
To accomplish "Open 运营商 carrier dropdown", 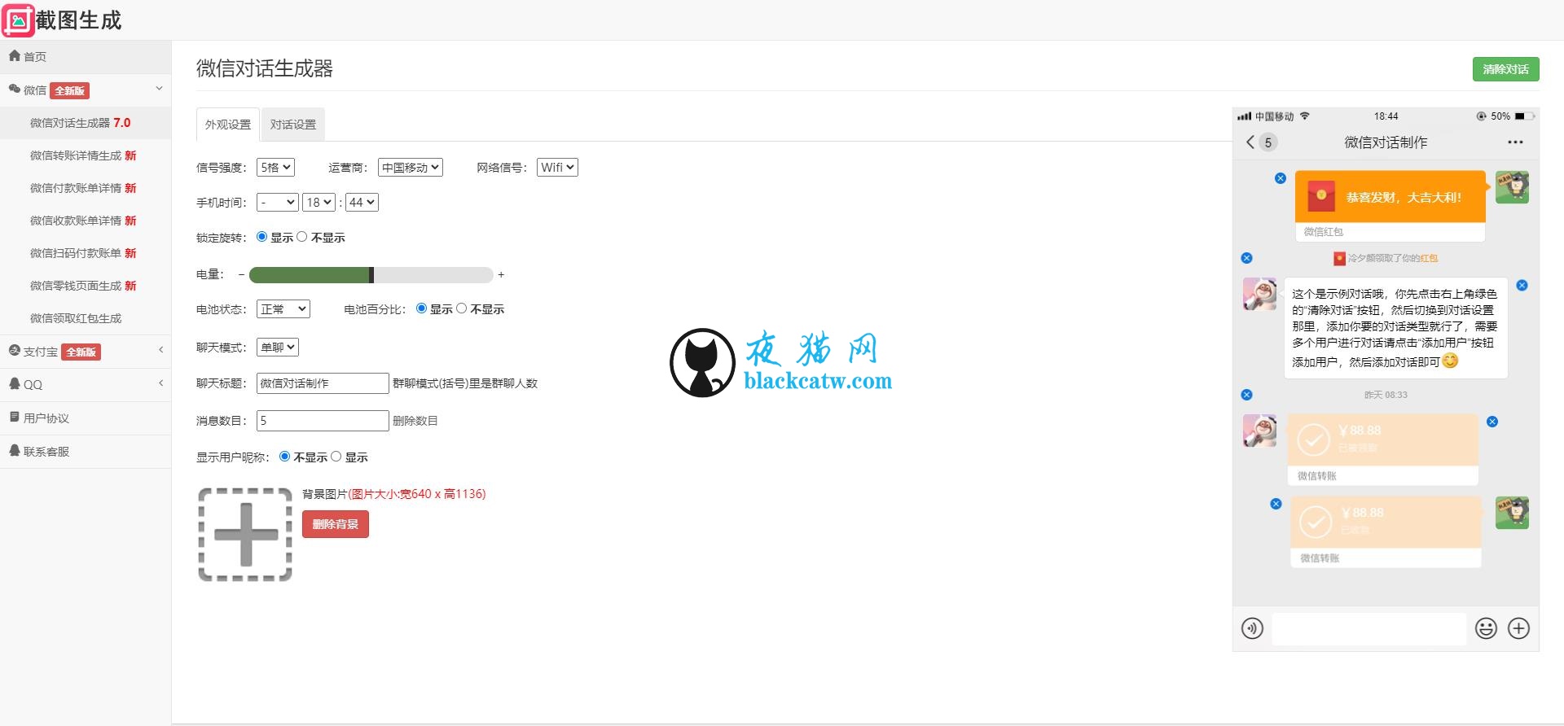I will pyautogui.click(x=411, y=168).
